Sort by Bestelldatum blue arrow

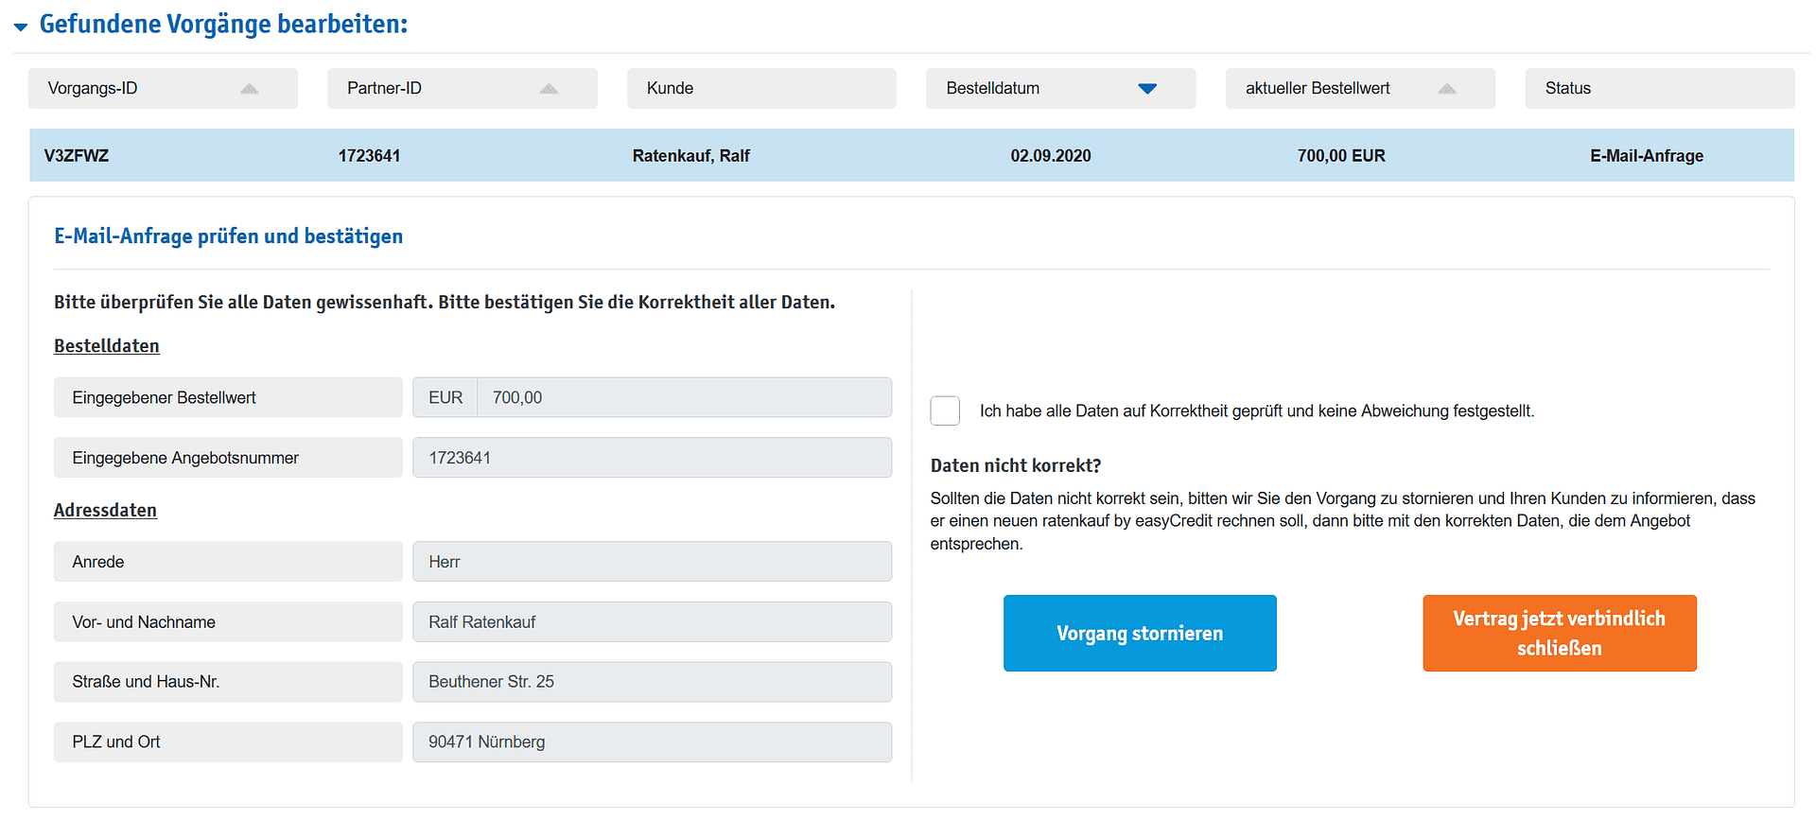pyautogui.click(x=1147, y=89)
